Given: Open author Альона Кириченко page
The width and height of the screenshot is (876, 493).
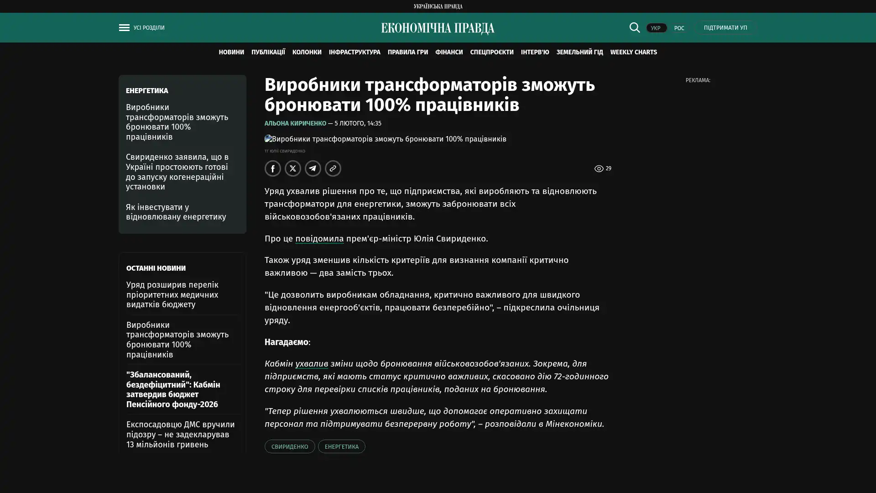Looking at the screenshot, I should [295, 123].
